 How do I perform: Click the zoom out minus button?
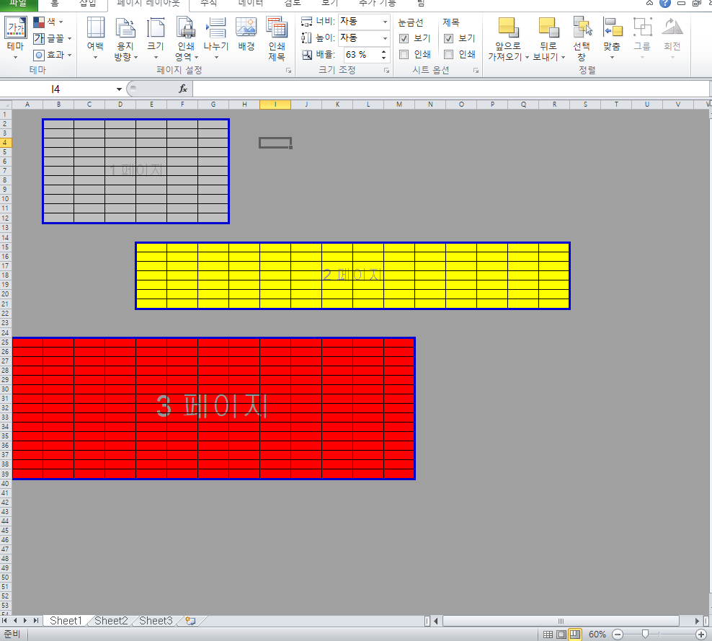coord(618,635)
